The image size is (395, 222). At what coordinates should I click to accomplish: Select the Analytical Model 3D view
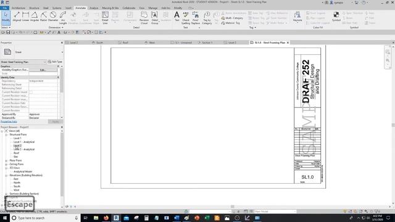[x=23, y=171]
